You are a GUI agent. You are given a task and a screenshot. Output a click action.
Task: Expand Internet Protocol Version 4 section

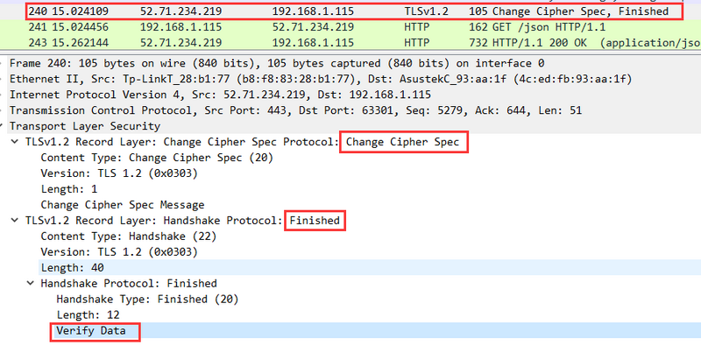click(3, 95)
